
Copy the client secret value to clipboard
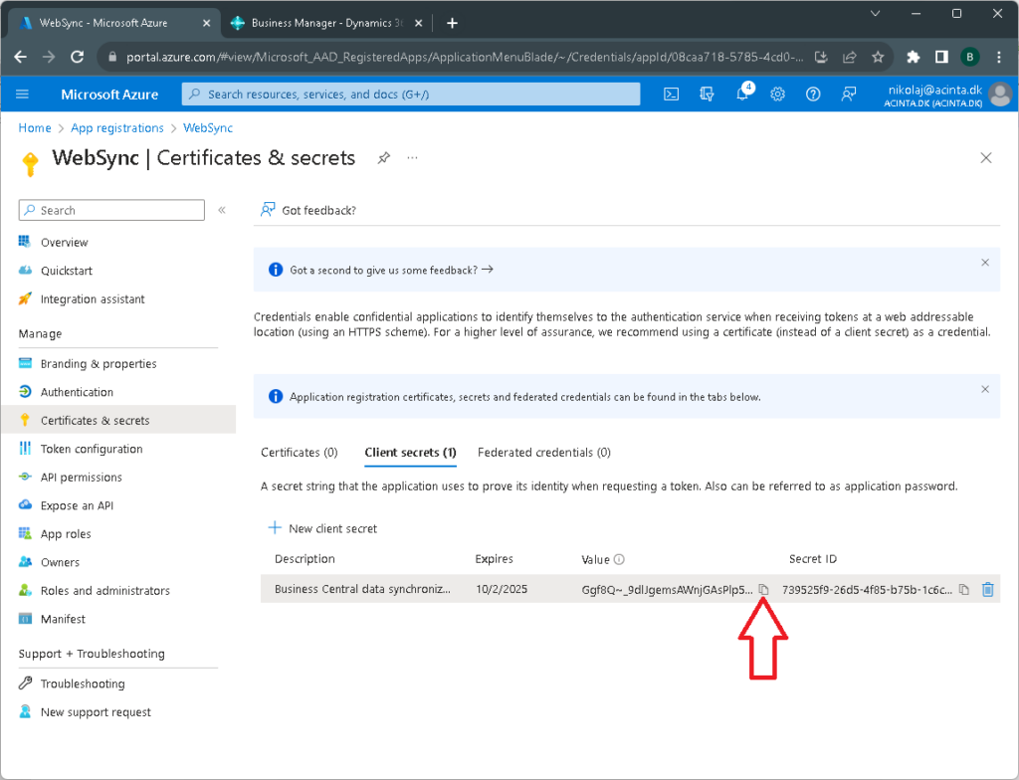pyautogui.click(x=763, y=590)
